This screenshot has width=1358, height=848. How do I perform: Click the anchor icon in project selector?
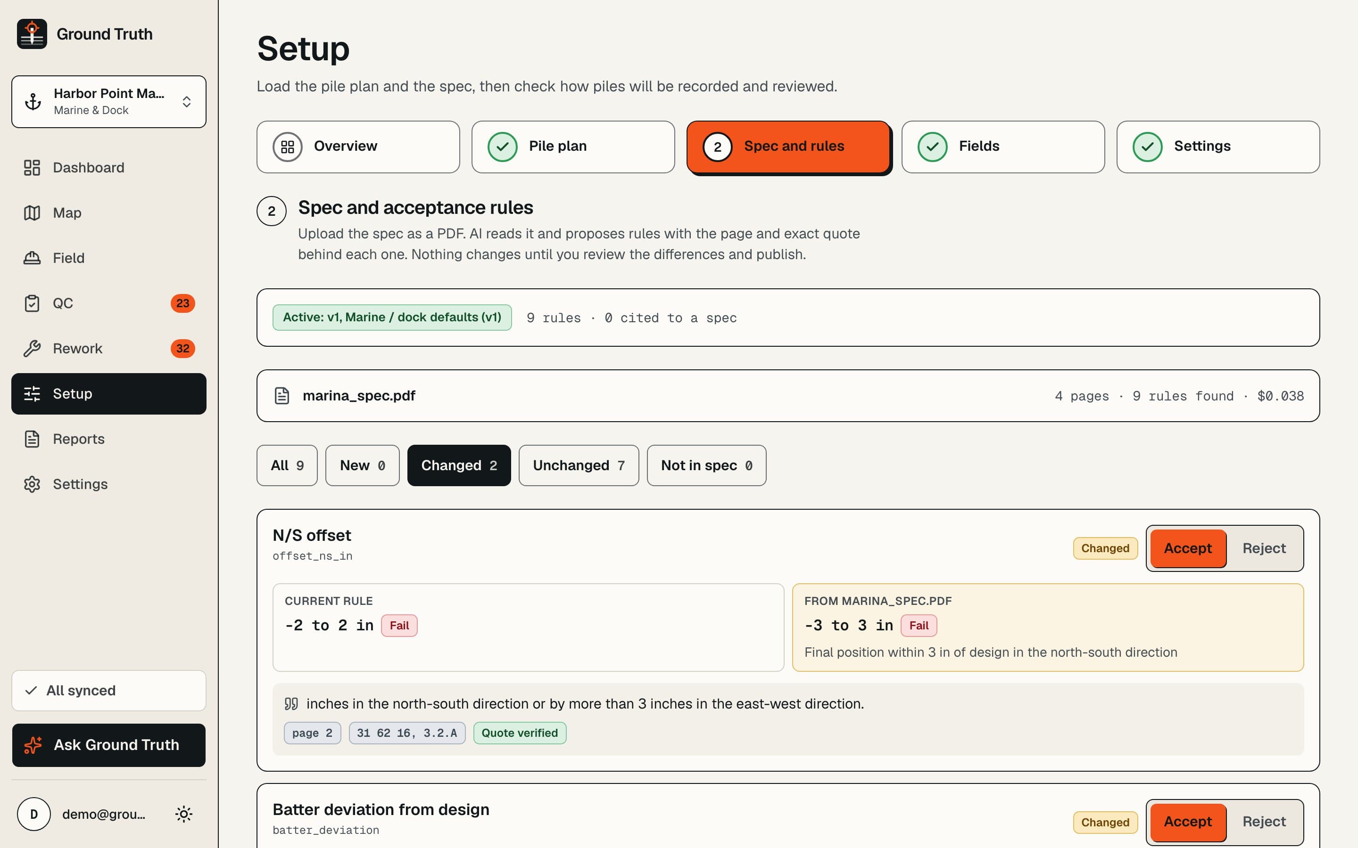pyautogui.click(x=33, y=101)
